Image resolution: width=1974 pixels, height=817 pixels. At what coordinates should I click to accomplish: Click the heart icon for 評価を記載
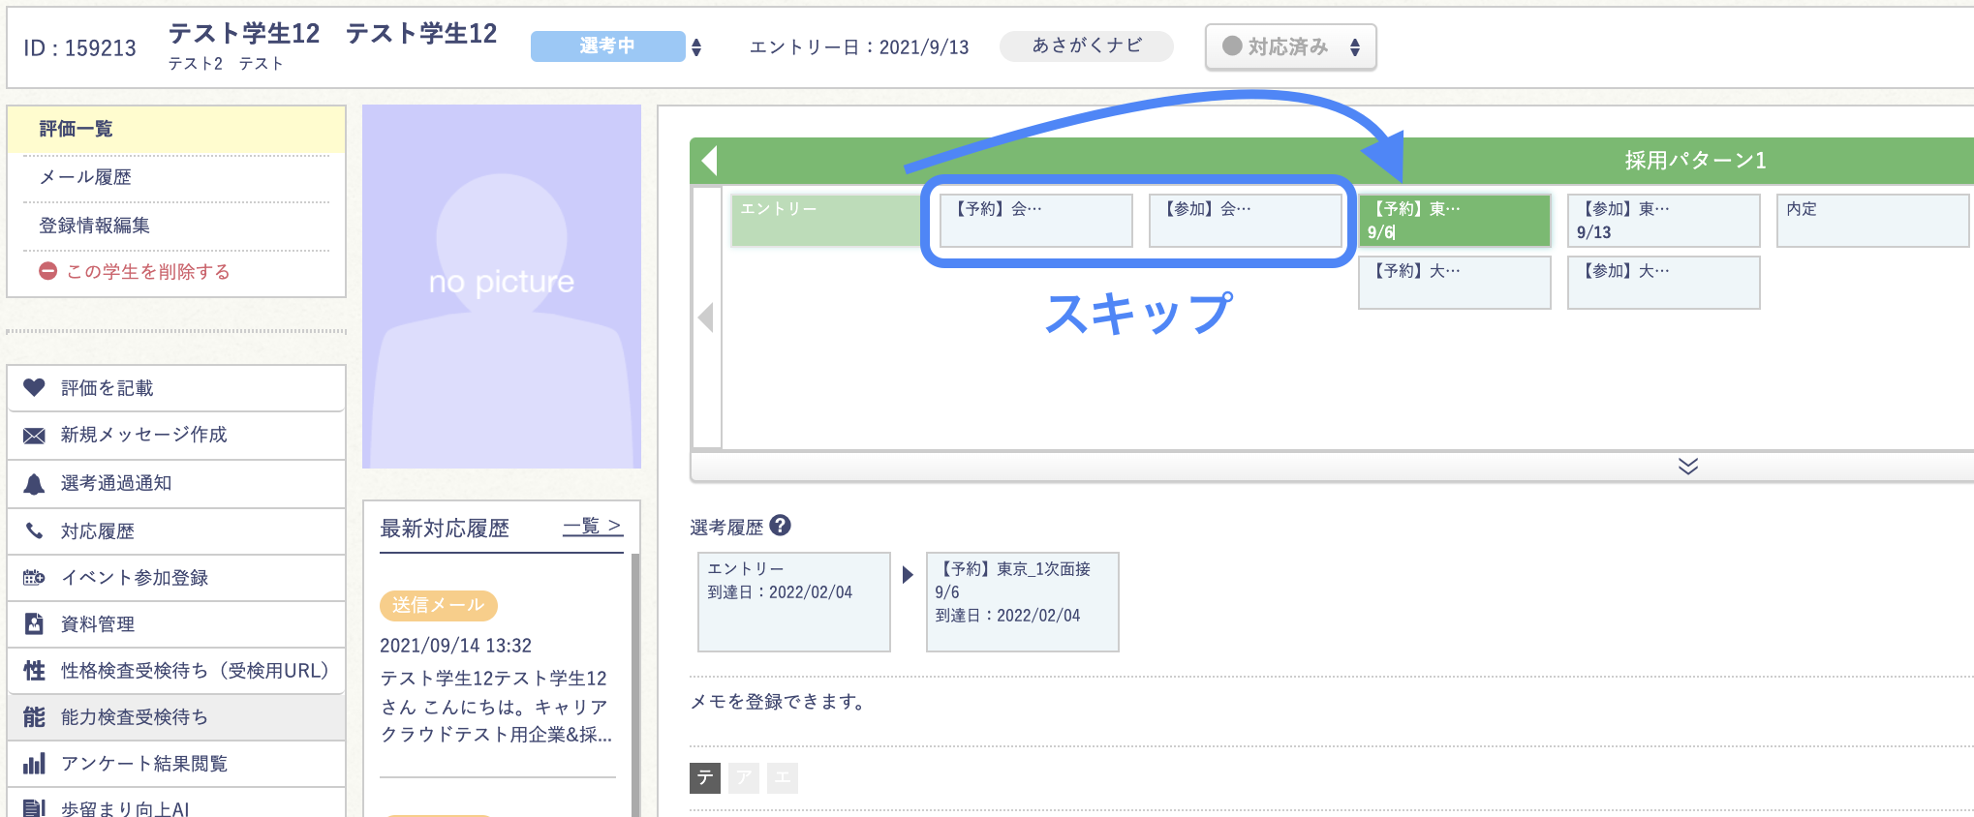tap(34, 387)
